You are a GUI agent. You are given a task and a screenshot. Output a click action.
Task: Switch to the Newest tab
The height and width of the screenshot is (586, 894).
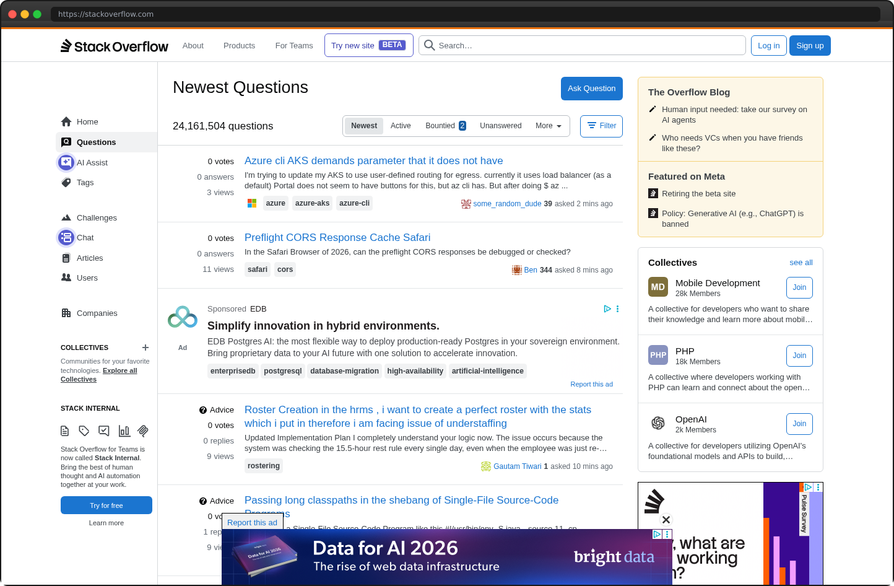tap(363, 125)
